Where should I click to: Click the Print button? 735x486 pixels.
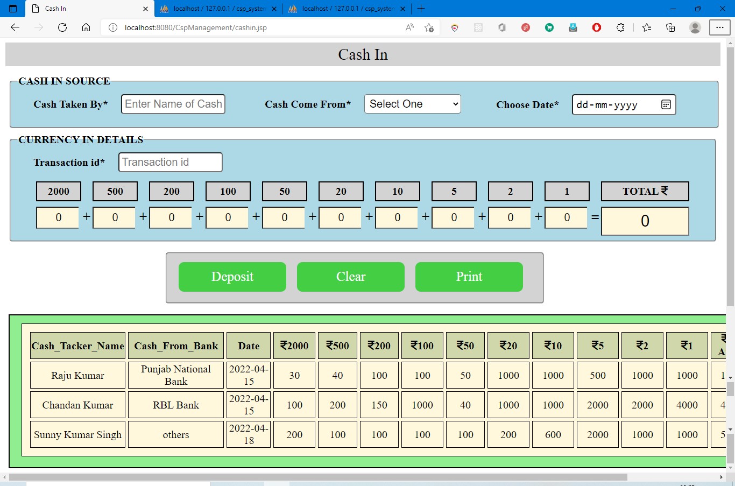click(469, 277)
